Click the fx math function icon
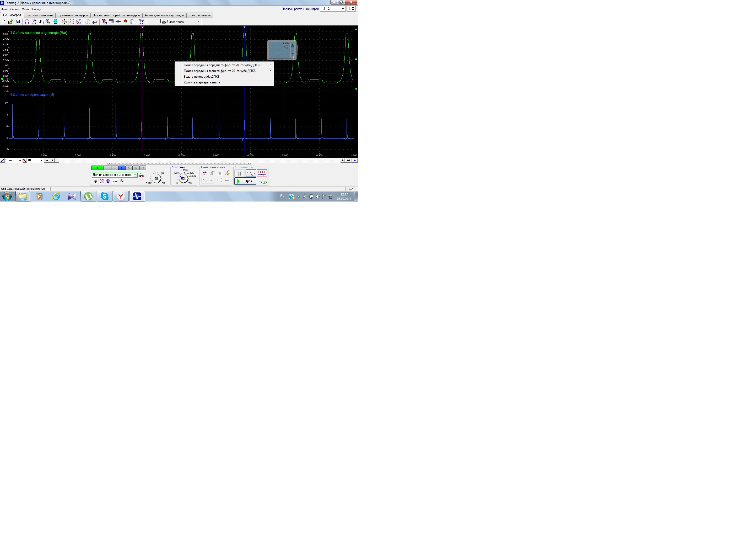Viewport: 734px width, 551px height. (122, 181)
